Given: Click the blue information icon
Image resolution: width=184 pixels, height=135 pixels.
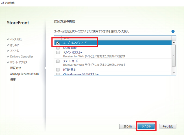Looking at the screenshot, I should click(173, 32).
